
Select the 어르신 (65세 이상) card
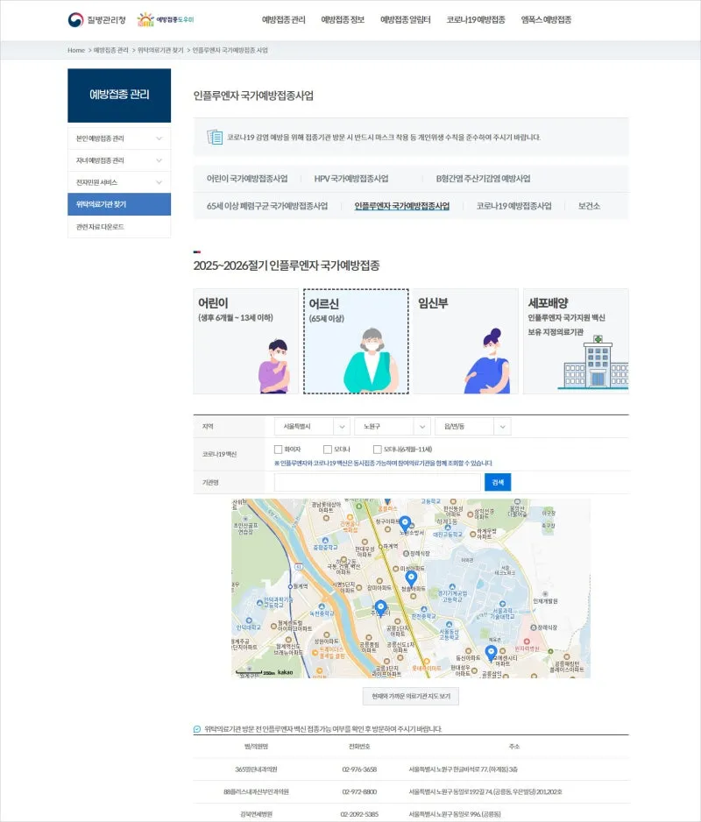pos(356,341)
